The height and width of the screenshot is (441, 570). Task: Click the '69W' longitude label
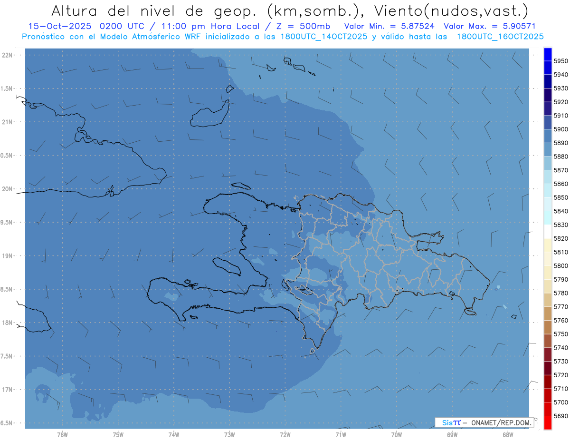point(452,435)
